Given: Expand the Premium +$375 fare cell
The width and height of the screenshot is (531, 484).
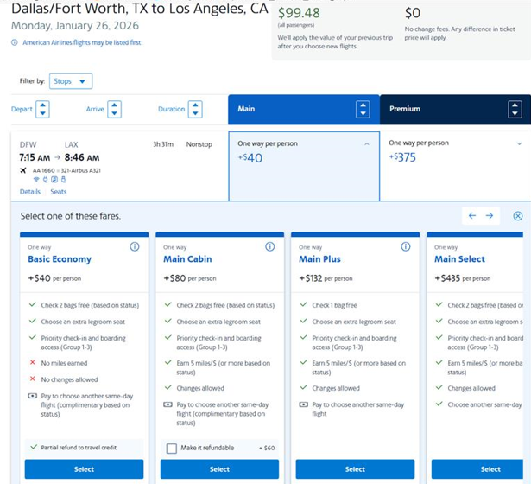Looking at the screenshot, I should click(519, 143).
